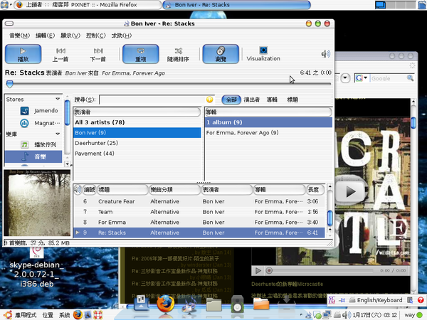
Task: Click the Rhythmbox icon in the dock
Action: coord(189,305)
